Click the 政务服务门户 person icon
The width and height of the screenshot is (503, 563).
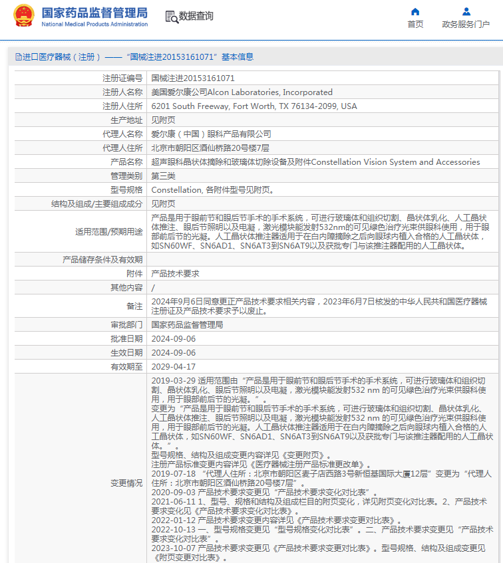[466, 11]
